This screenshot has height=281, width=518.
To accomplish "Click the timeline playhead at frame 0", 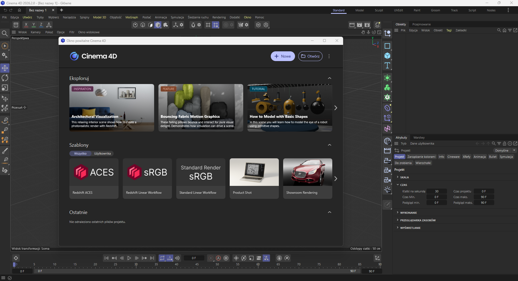I will (14, 265).
